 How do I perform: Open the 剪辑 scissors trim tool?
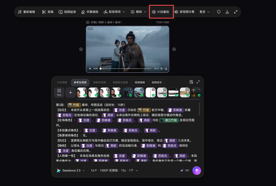48,12
